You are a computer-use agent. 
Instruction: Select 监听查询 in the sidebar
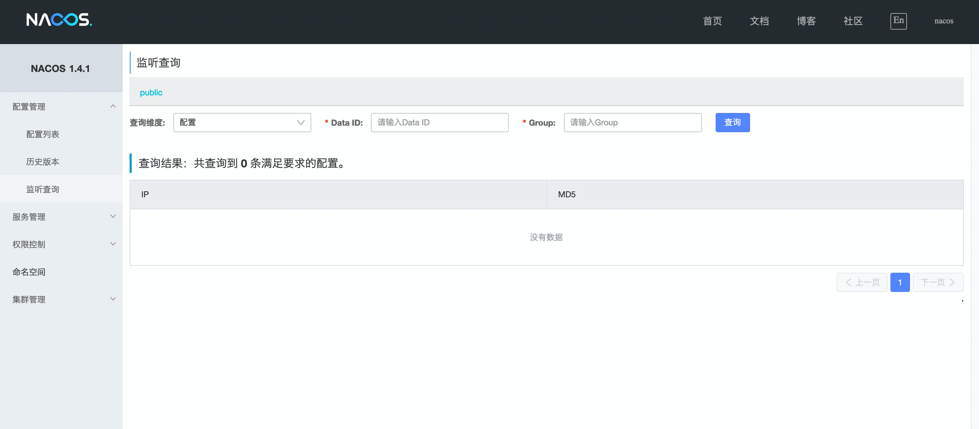point(42,189)
